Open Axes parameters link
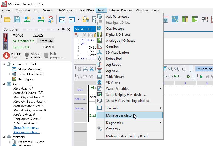Screen dimensions: 213x146 [x=27, y=132]
